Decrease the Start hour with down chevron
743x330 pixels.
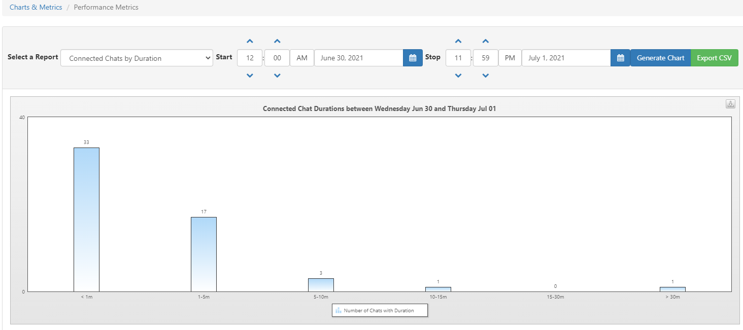pyautogui.click(x=250, y=76)
